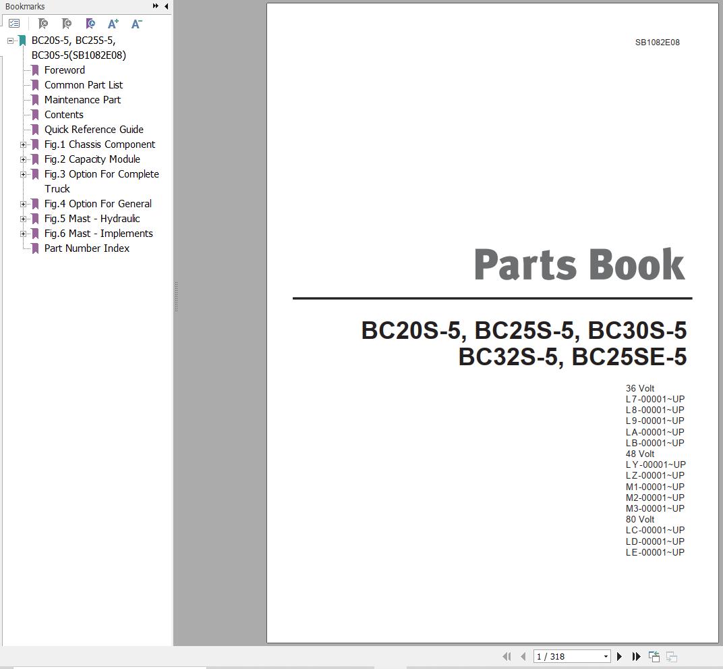Open the Common Part List bookmark
Image resolution: width=723 pixels, height=669 pixels.
point(84,85)
